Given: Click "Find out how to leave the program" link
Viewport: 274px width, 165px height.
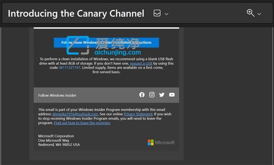Looking at the screenshot, I should click(82, 123).
